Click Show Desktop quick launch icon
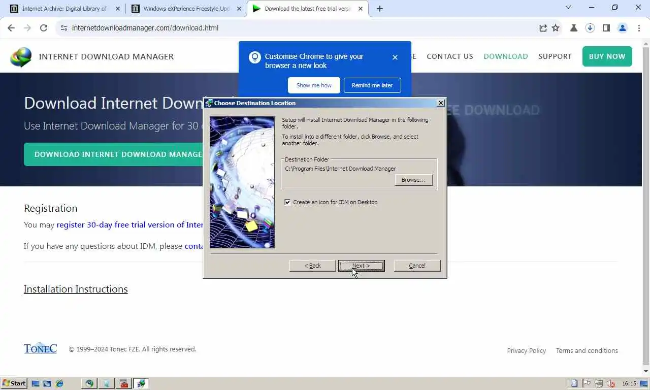The image size is (650, 390). point(36,383)
